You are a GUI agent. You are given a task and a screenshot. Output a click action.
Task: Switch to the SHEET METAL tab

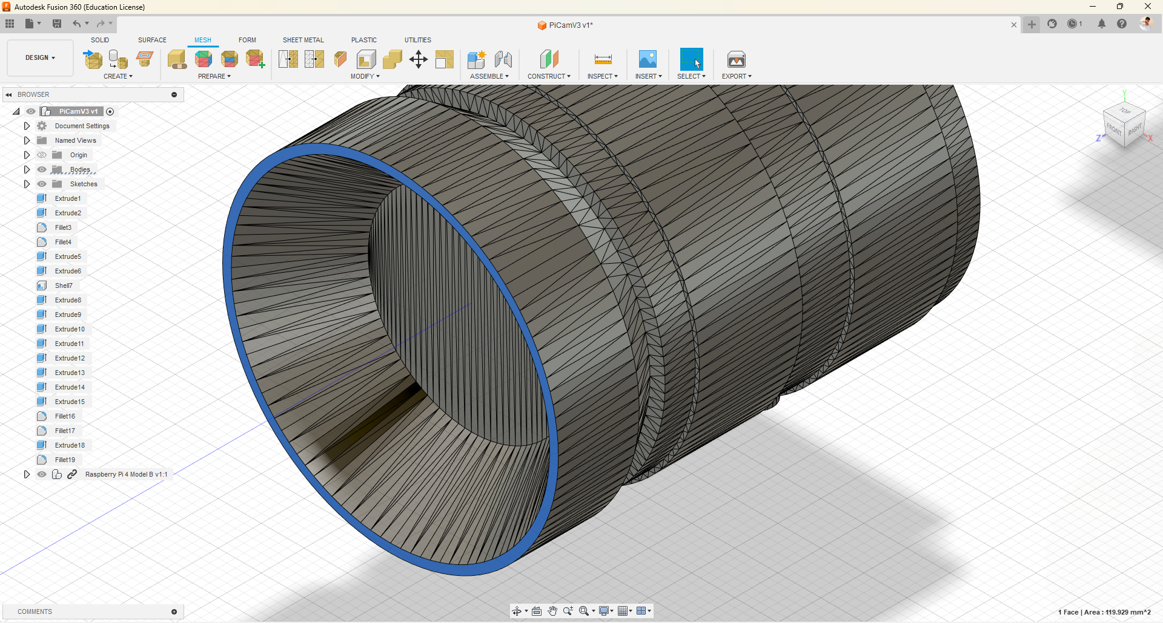303,40
